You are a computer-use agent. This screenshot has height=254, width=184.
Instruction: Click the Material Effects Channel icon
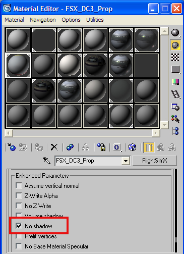coord(117,147)
